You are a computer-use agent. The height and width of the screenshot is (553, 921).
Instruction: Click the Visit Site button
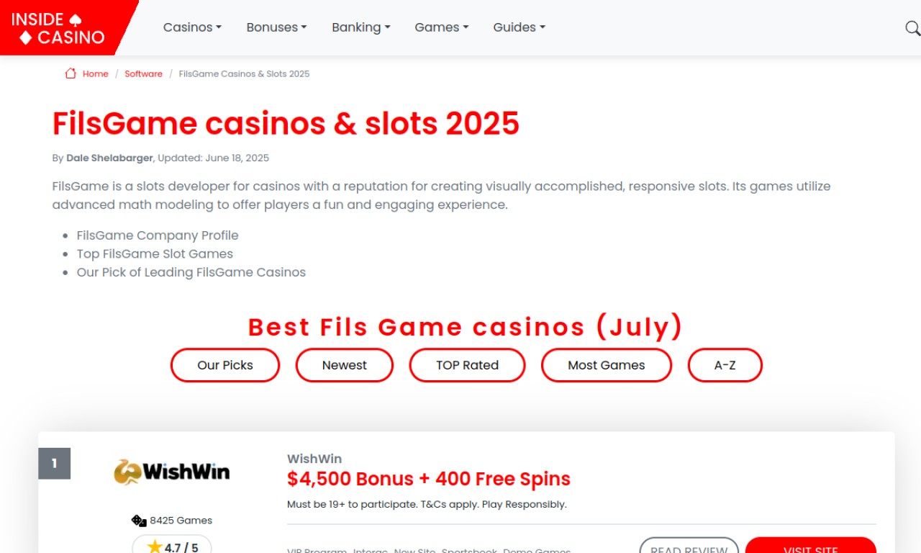(x=811, y=546)
